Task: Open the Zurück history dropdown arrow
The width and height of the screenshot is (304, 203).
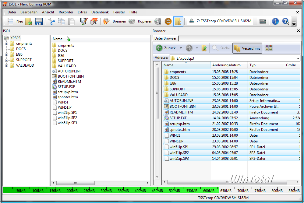Action: pyautogui.click(x=181, y=48)
